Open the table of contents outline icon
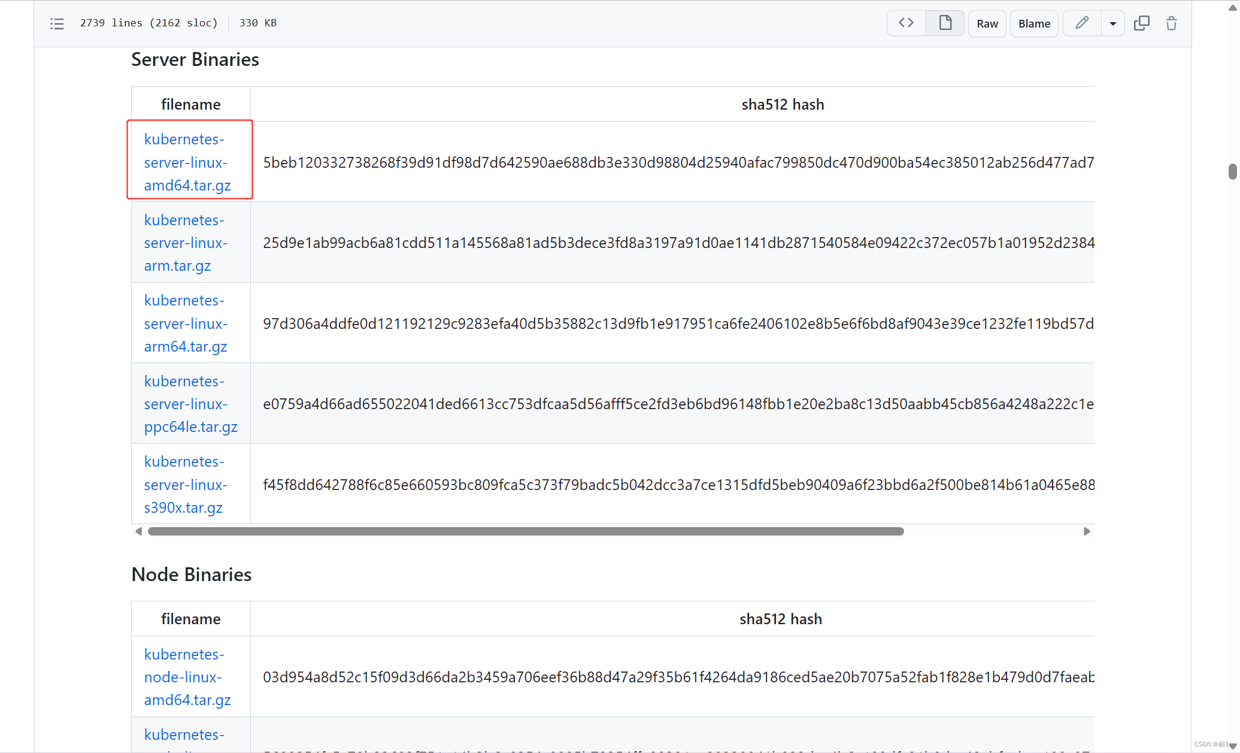 [57, 23]
